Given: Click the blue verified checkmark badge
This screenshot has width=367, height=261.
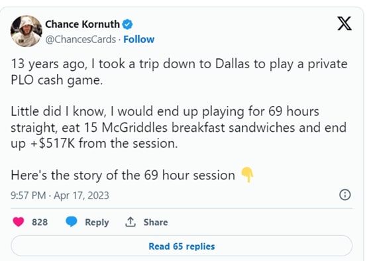Looking at the screenshot, I should [x=128, y=25].
